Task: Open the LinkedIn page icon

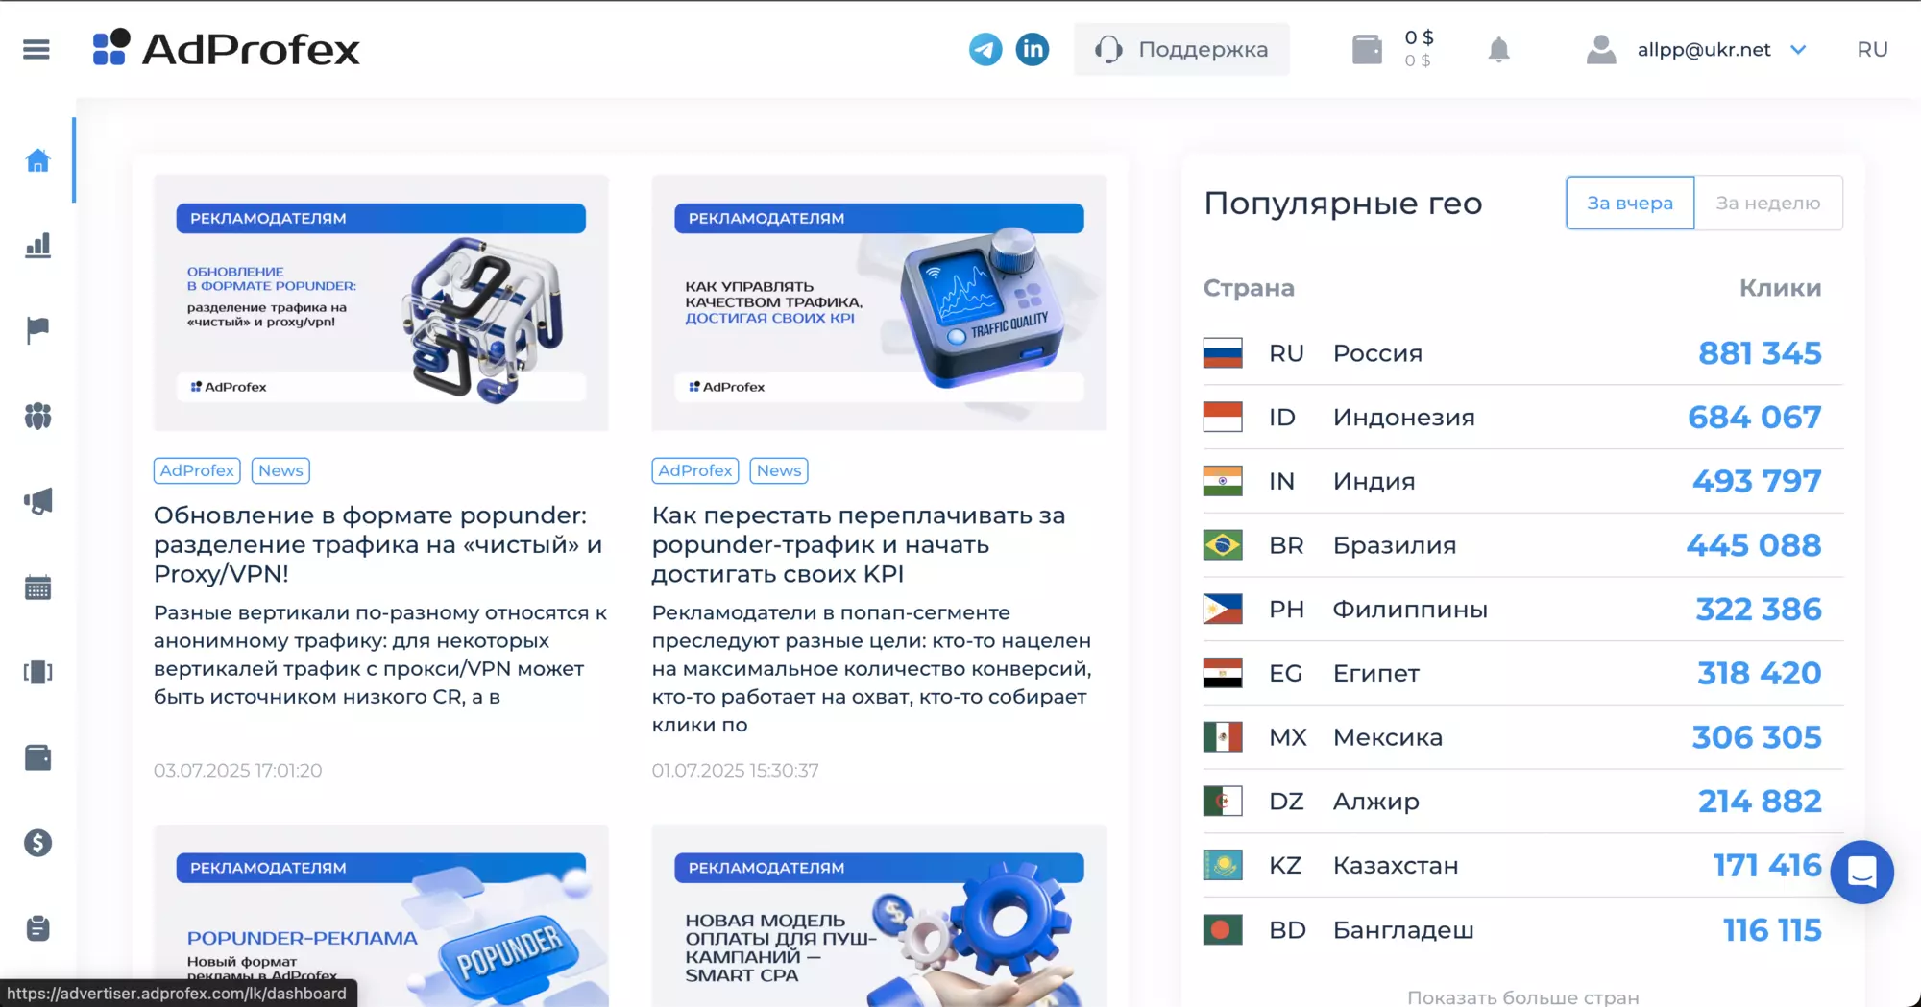Action: [x=1033, y=49]
